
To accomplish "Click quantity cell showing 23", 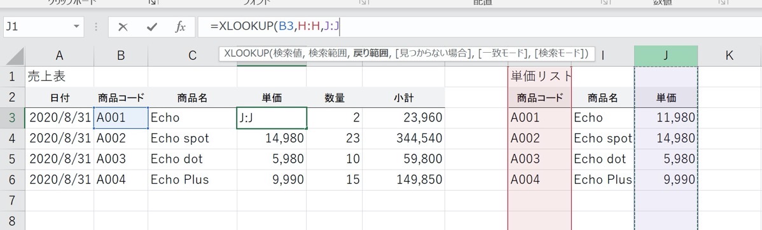I will [335, 139].
